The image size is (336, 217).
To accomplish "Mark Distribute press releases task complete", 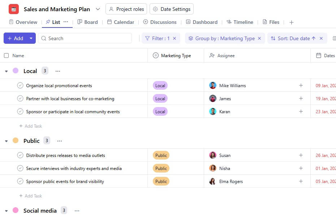I will click(20, 156).
